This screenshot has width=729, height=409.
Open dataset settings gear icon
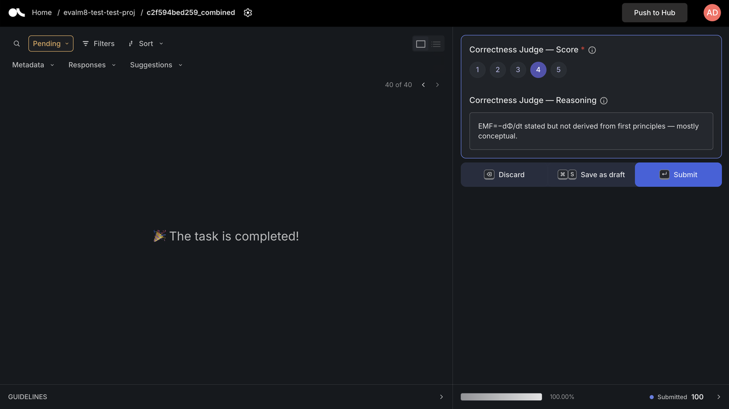point(248,12)
